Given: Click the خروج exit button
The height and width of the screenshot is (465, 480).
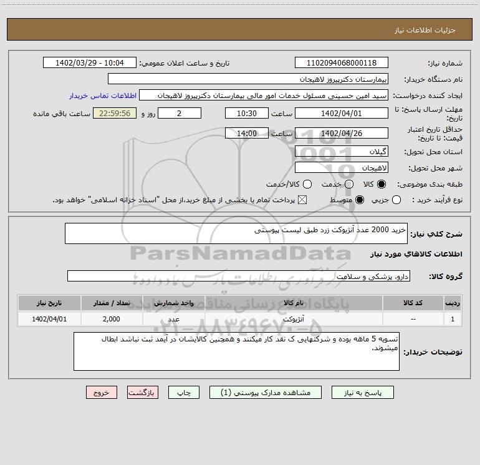Looking at the screenshot, I should [x=102, y=393].
